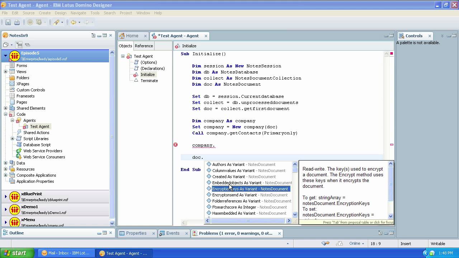Open the Design menu
Screen dimensions: 459x258
[60, 13]
